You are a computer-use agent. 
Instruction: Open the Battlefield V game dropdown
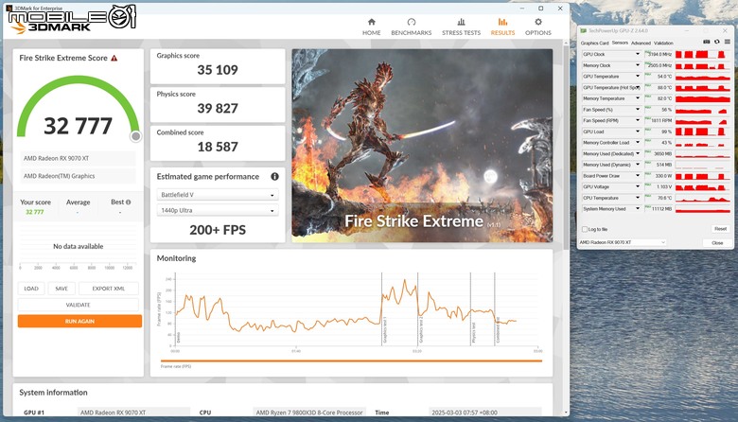pyautogui.click(x=218, y=195)
